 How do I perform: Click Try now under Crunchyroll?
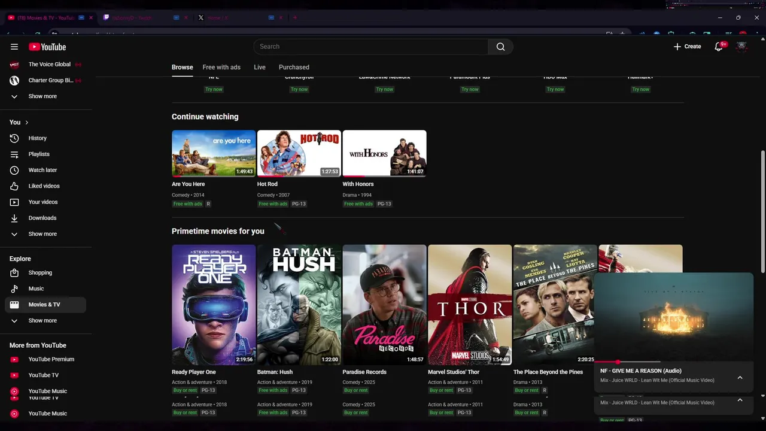299,89
